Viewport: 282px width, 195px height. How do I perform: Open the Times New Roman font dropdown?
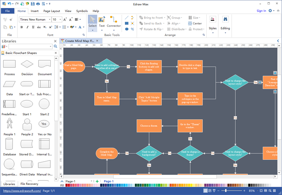[50, 20]
